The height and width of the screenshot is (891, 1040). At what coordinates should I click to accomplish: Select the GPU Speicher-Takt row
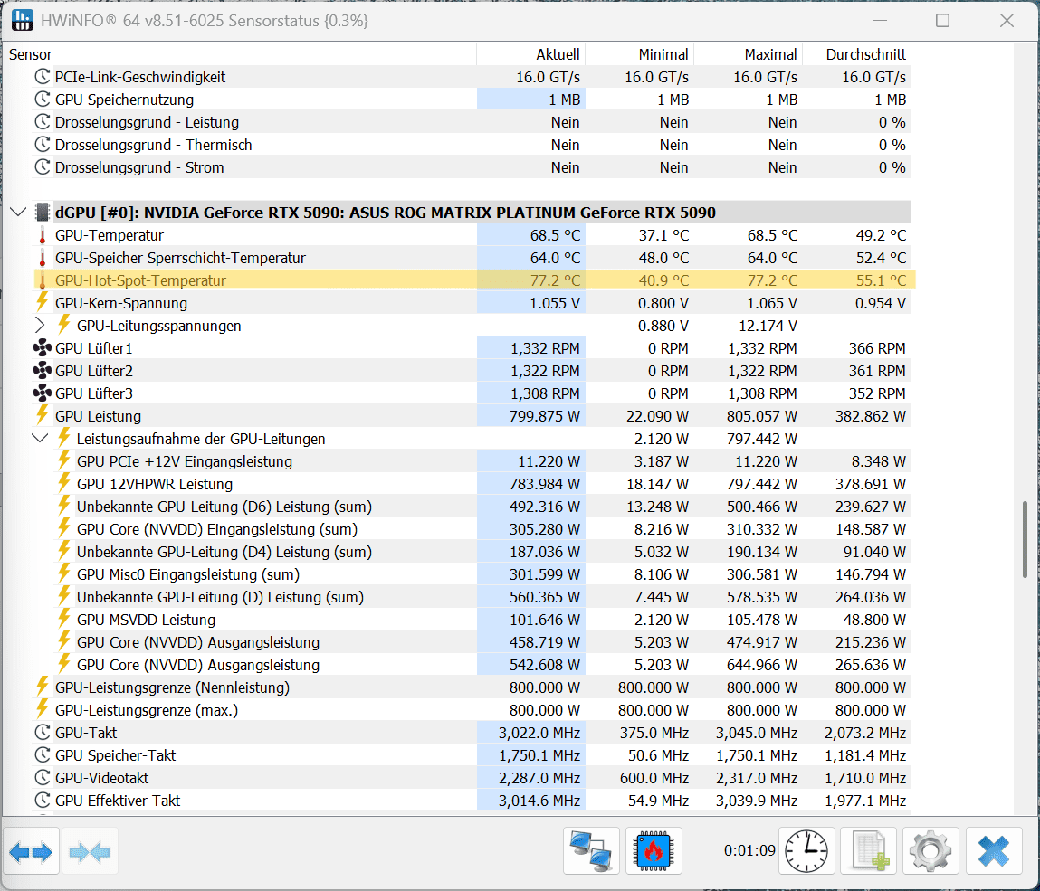pos(472,755)
